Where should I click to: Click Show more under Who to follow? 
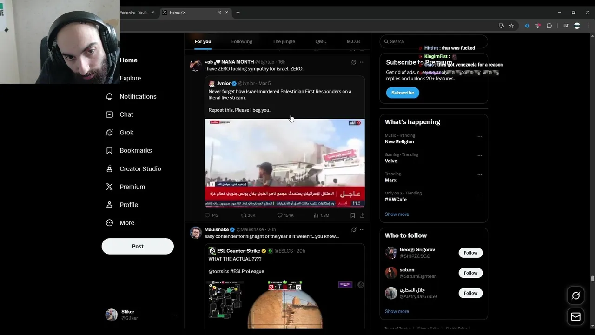(x=397, y=311)
